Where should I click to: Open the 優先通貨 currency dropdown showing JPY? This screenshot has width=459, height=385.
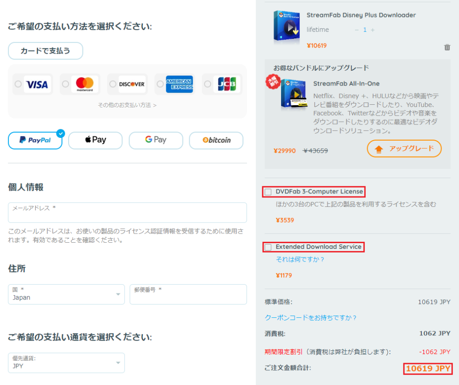click(x=66, y=363)
